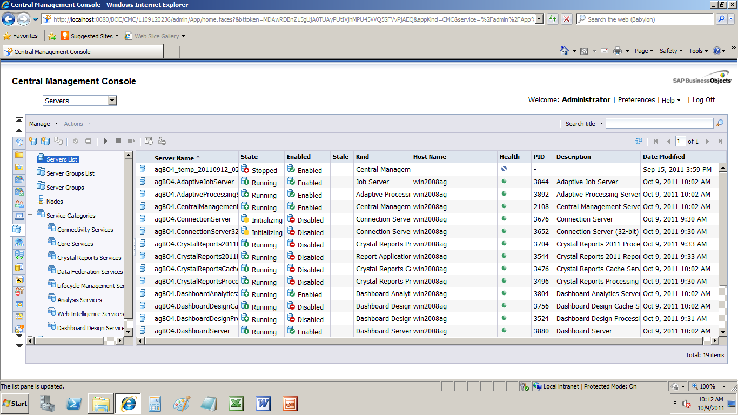
Task: Click the Create new server toolbar icon
Action: coord(33,141)
